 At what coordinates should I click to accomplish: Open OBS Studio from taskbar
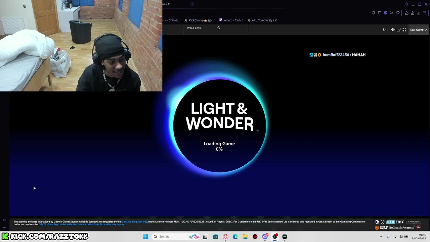(x=275, y=237)
